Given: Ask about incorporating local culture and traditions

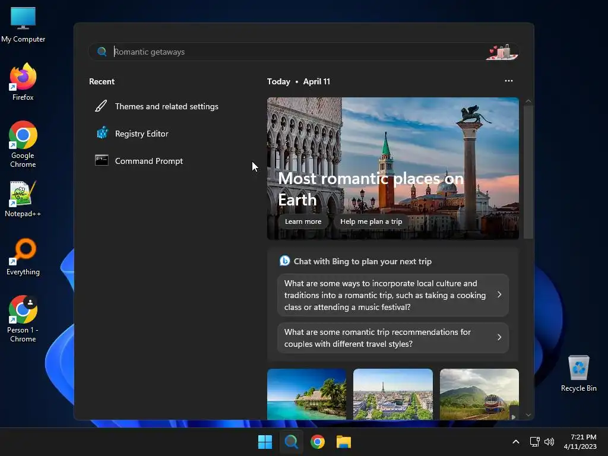Looking at the screenshot, I should (393, 295).
